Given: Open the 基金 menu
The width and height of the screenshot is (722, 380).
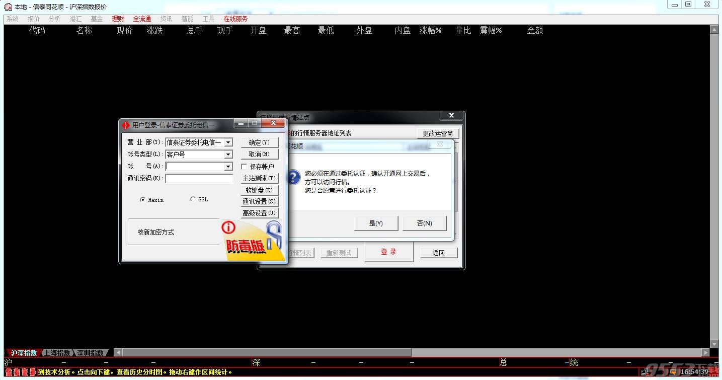Looking at the screenshot, I should click(97, 19).
